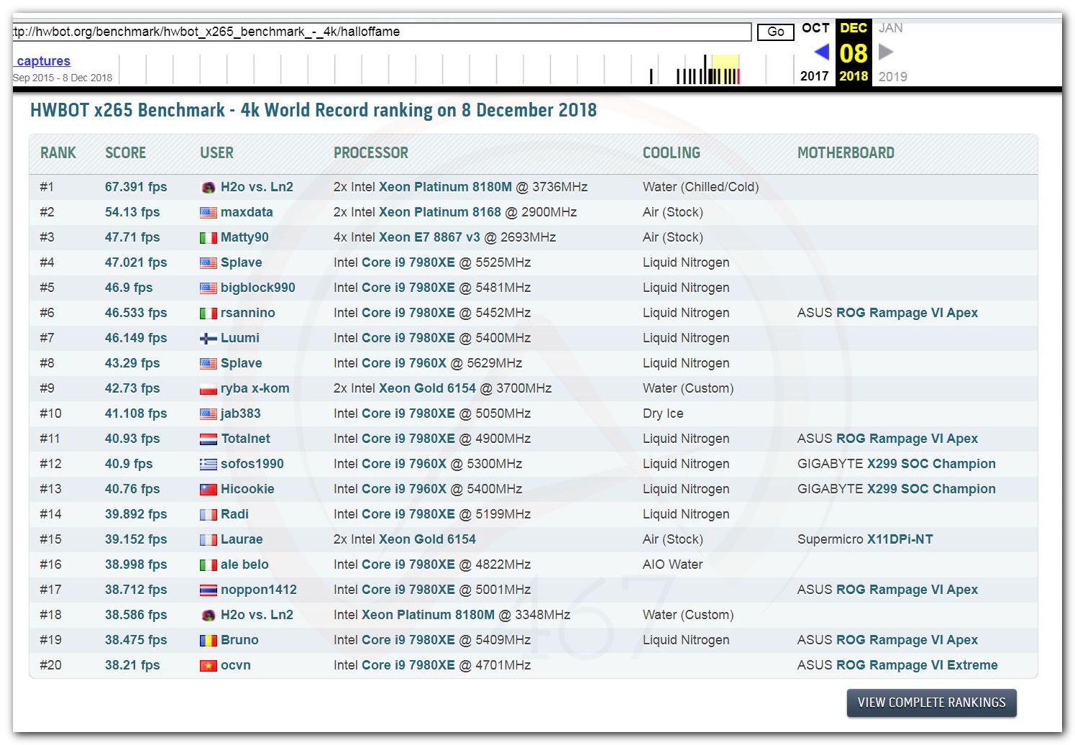Select OCT 2017 capture month
Screen dimensions: 1075x745
(815, 28)
